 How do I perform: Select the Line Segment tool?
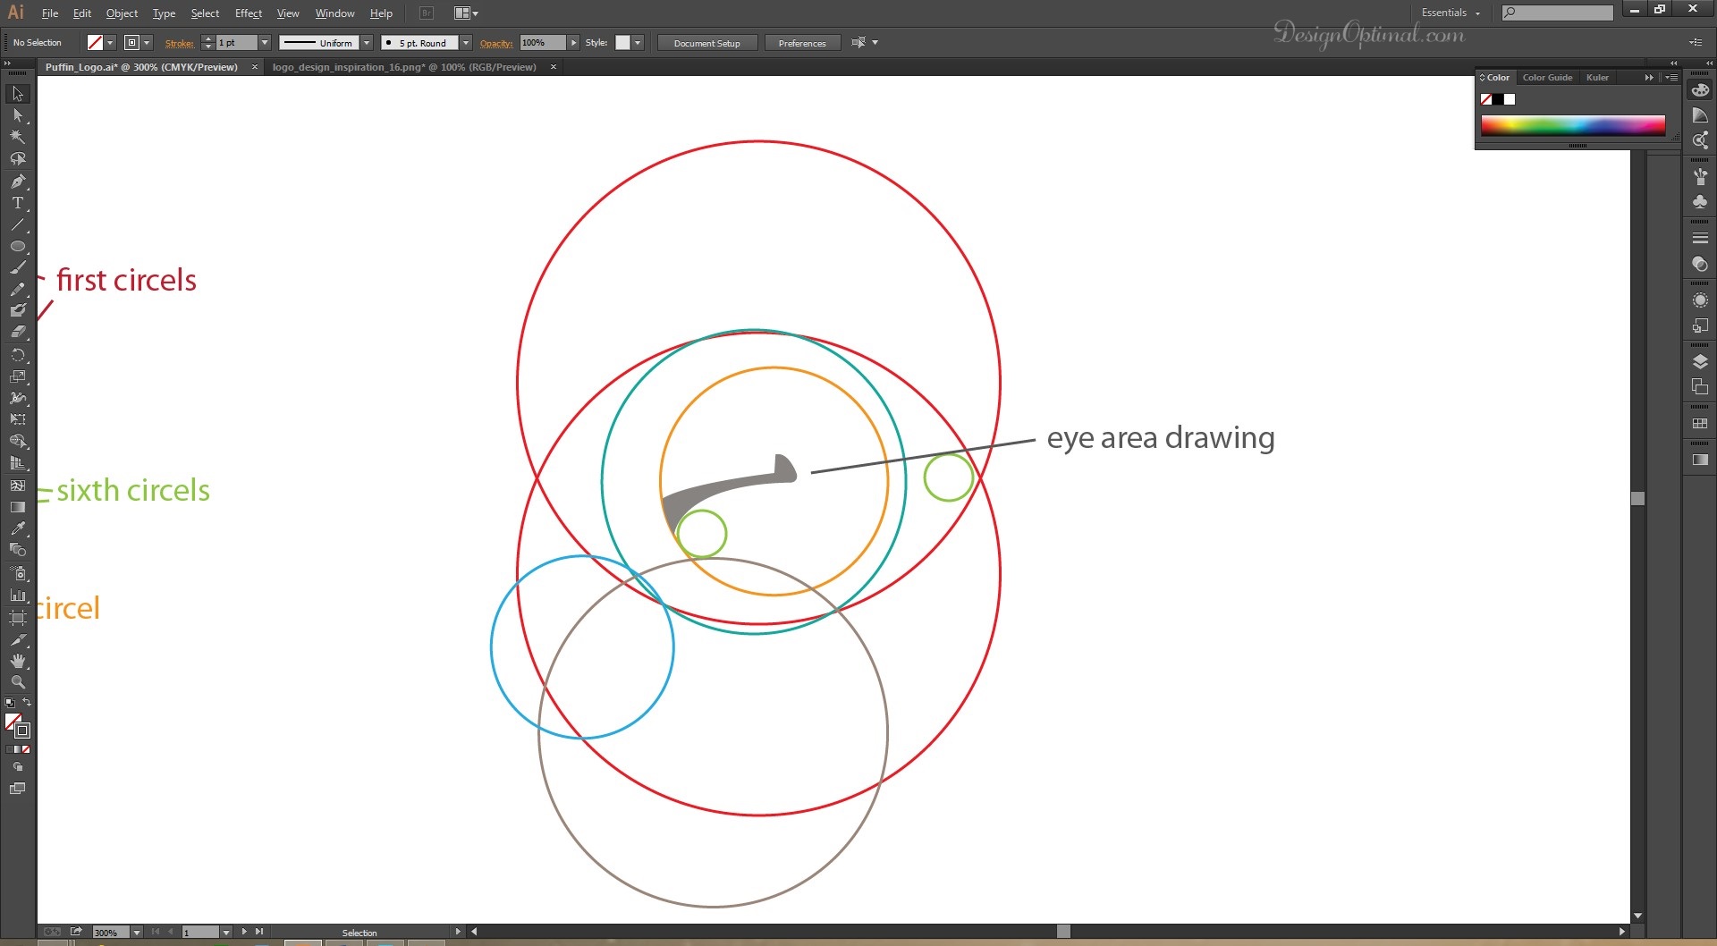[17, 224]
